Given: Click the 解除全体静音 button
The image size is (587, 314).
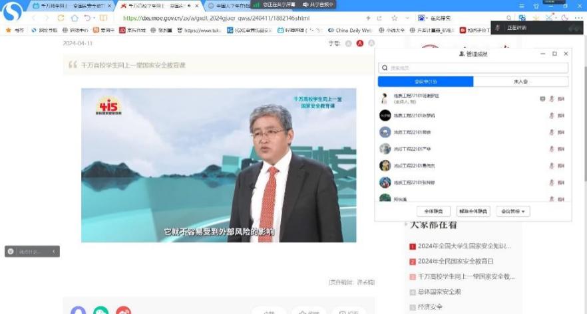Looking at the screenshot, I should [473, 211].
